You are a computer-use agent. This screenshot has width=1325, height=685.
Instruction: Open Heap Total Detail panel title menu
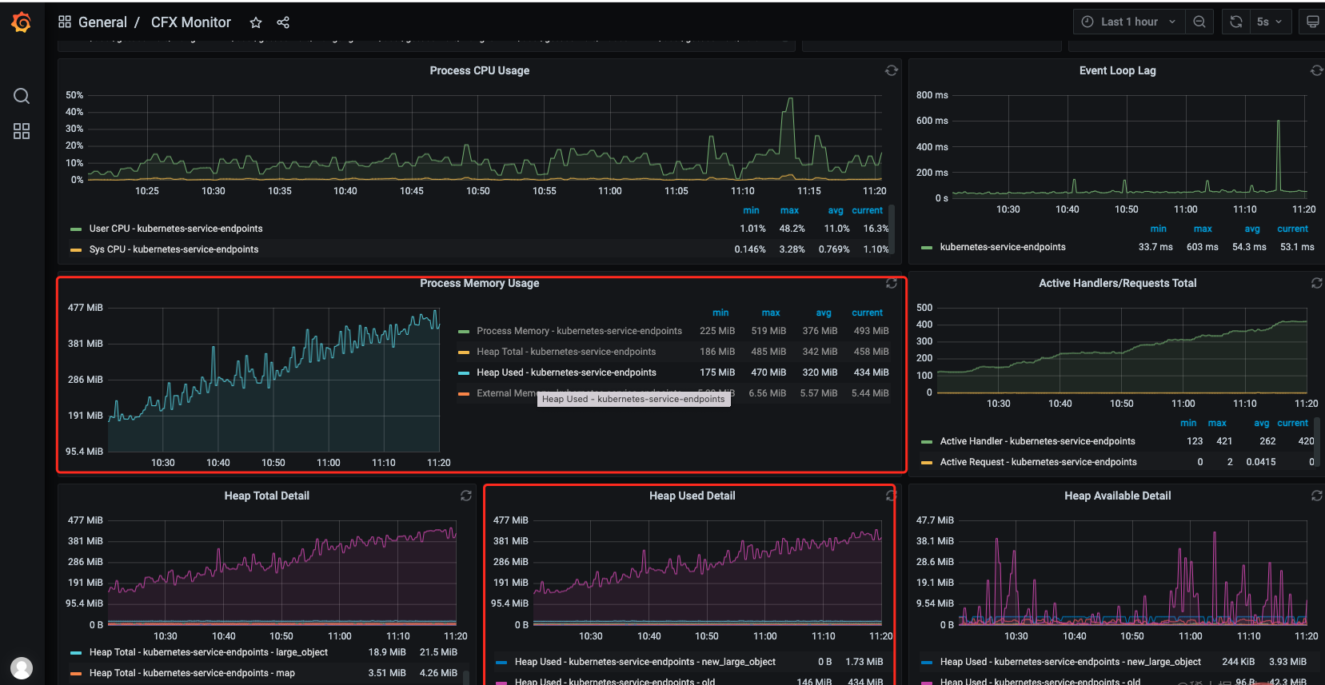266,496
